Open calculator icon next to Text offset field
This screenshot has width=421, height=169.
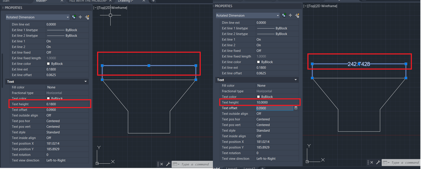pos(296,108)
